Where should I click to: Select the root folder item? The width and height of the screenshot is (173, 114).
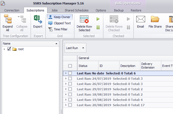[21, 49]
